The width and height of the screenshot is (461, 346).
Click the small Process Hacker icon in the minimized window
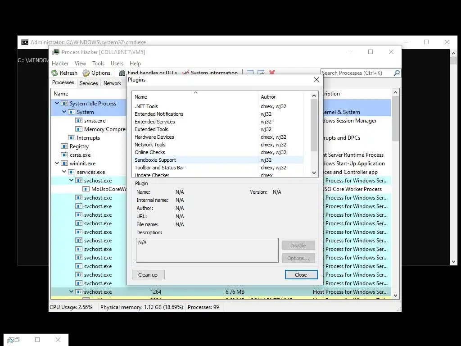[x=11, y=340]
